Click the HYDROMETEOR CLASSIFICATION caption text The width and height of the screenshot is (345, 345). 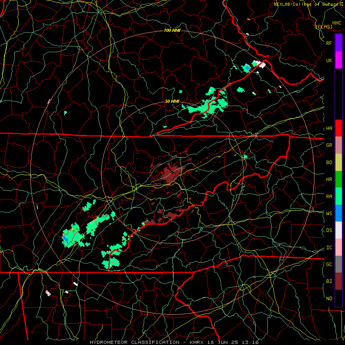135,342
